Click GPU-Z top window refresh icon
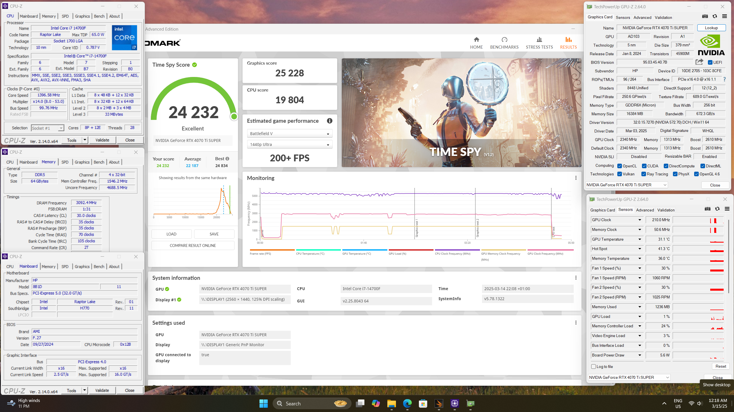This screenshot has width=734, height=412. click(715, 17)
